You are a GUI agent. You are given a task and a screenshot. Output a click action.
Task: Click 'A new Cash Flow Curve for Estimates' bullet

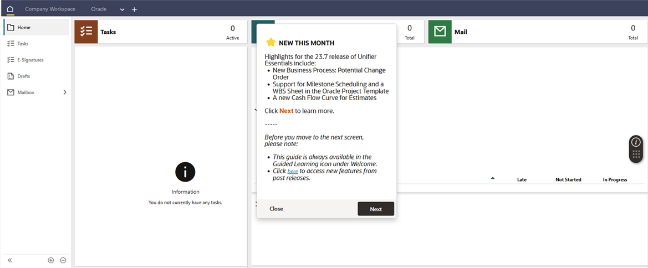[x=324, y=98]
